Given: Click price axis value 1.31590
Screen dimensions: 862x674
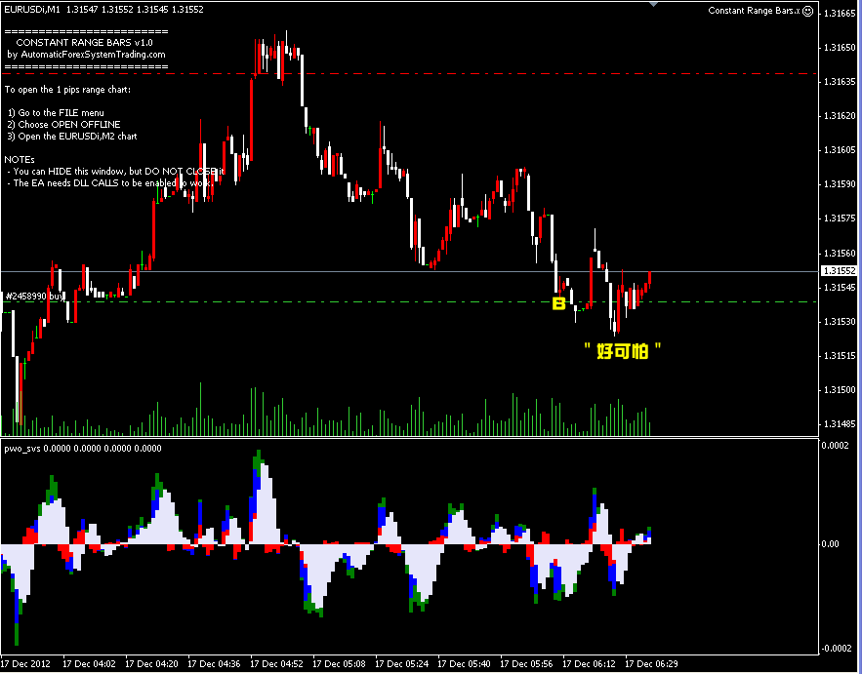Looking at the screenshot, I should tap(840, 184).
